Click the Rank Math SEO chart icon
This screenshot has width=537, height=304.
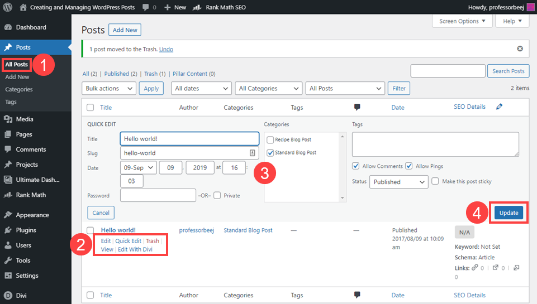click(197, 7)
